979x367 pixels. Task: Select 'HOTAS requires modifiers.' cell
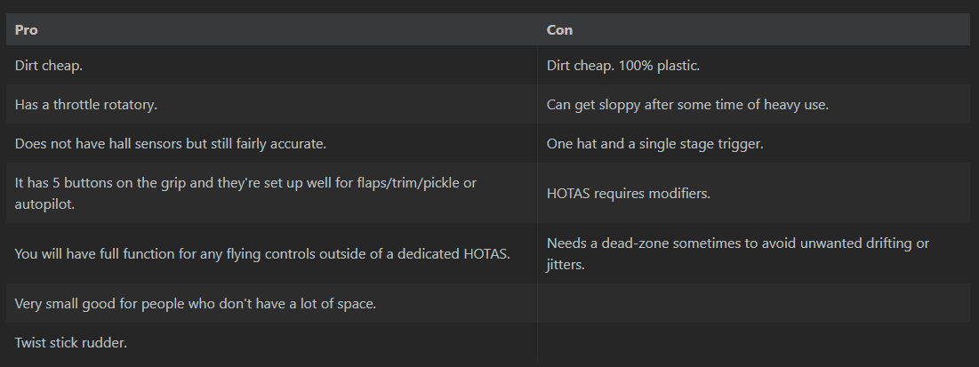tap(754, 193)
